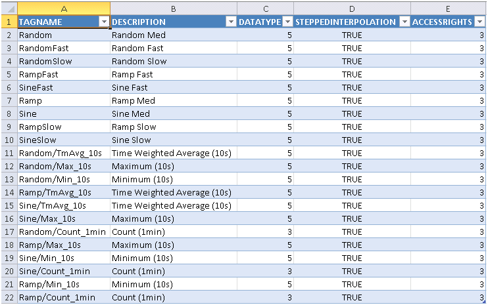Click the TRUE cell in row 2

tap(352, 35)
